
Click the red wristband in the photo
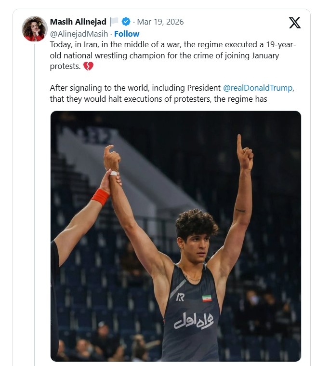101,196
